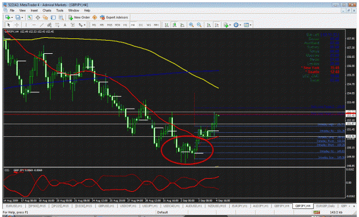Screen dimensions: 359x217
Task: Set timeframe to M30
Action: tap(117, 25)
